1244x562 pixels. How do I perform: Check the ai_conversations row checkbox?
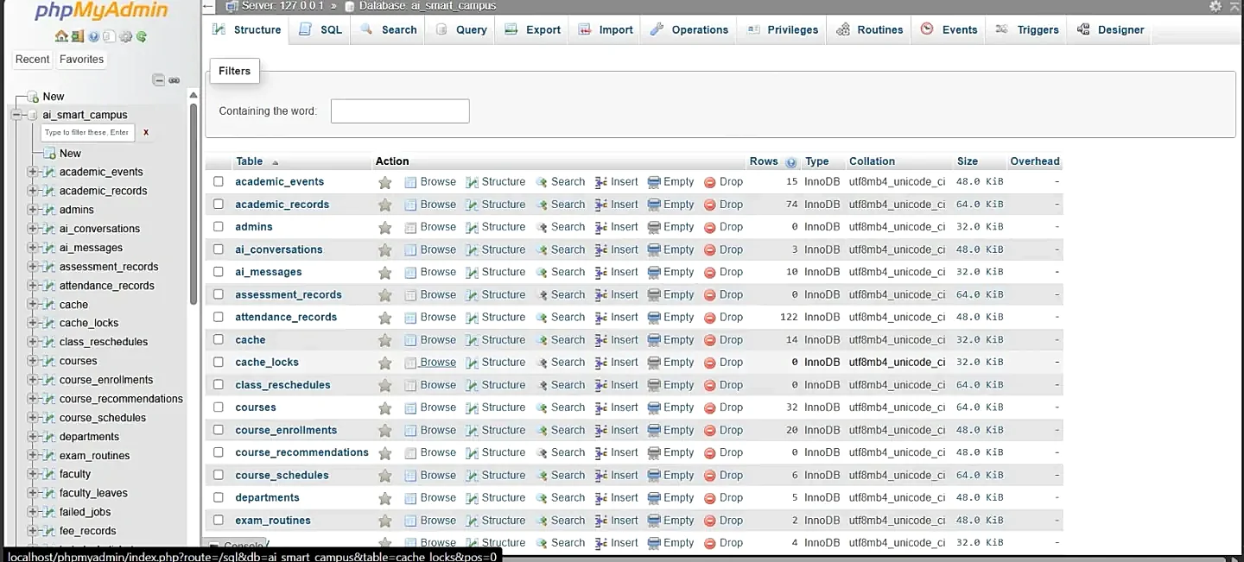pyautogui.click(x=219, y=249)
